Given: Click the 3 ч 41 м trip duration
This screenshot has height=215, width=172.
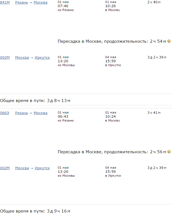Looking at the screenshot, I should 154,112.
